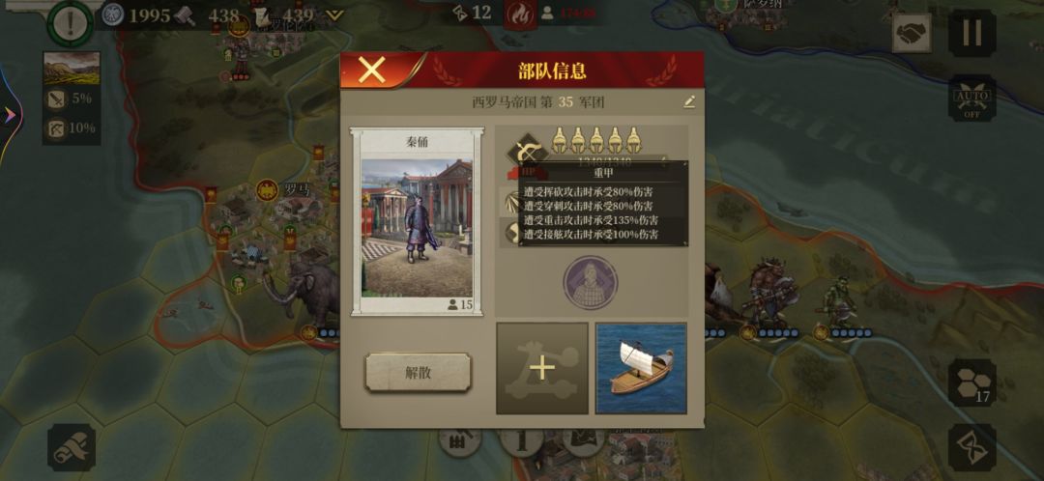Click the 秦俑 unit portrait card
This screenshot has height=481, width=1044.
point(417,222)
